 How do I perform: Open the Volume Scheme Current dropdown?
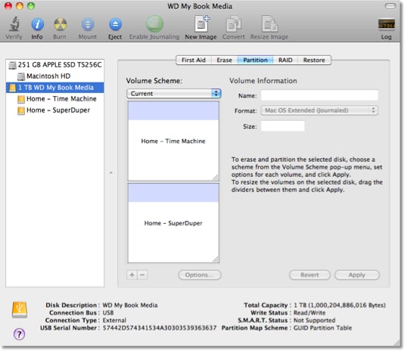click(174, 94)
